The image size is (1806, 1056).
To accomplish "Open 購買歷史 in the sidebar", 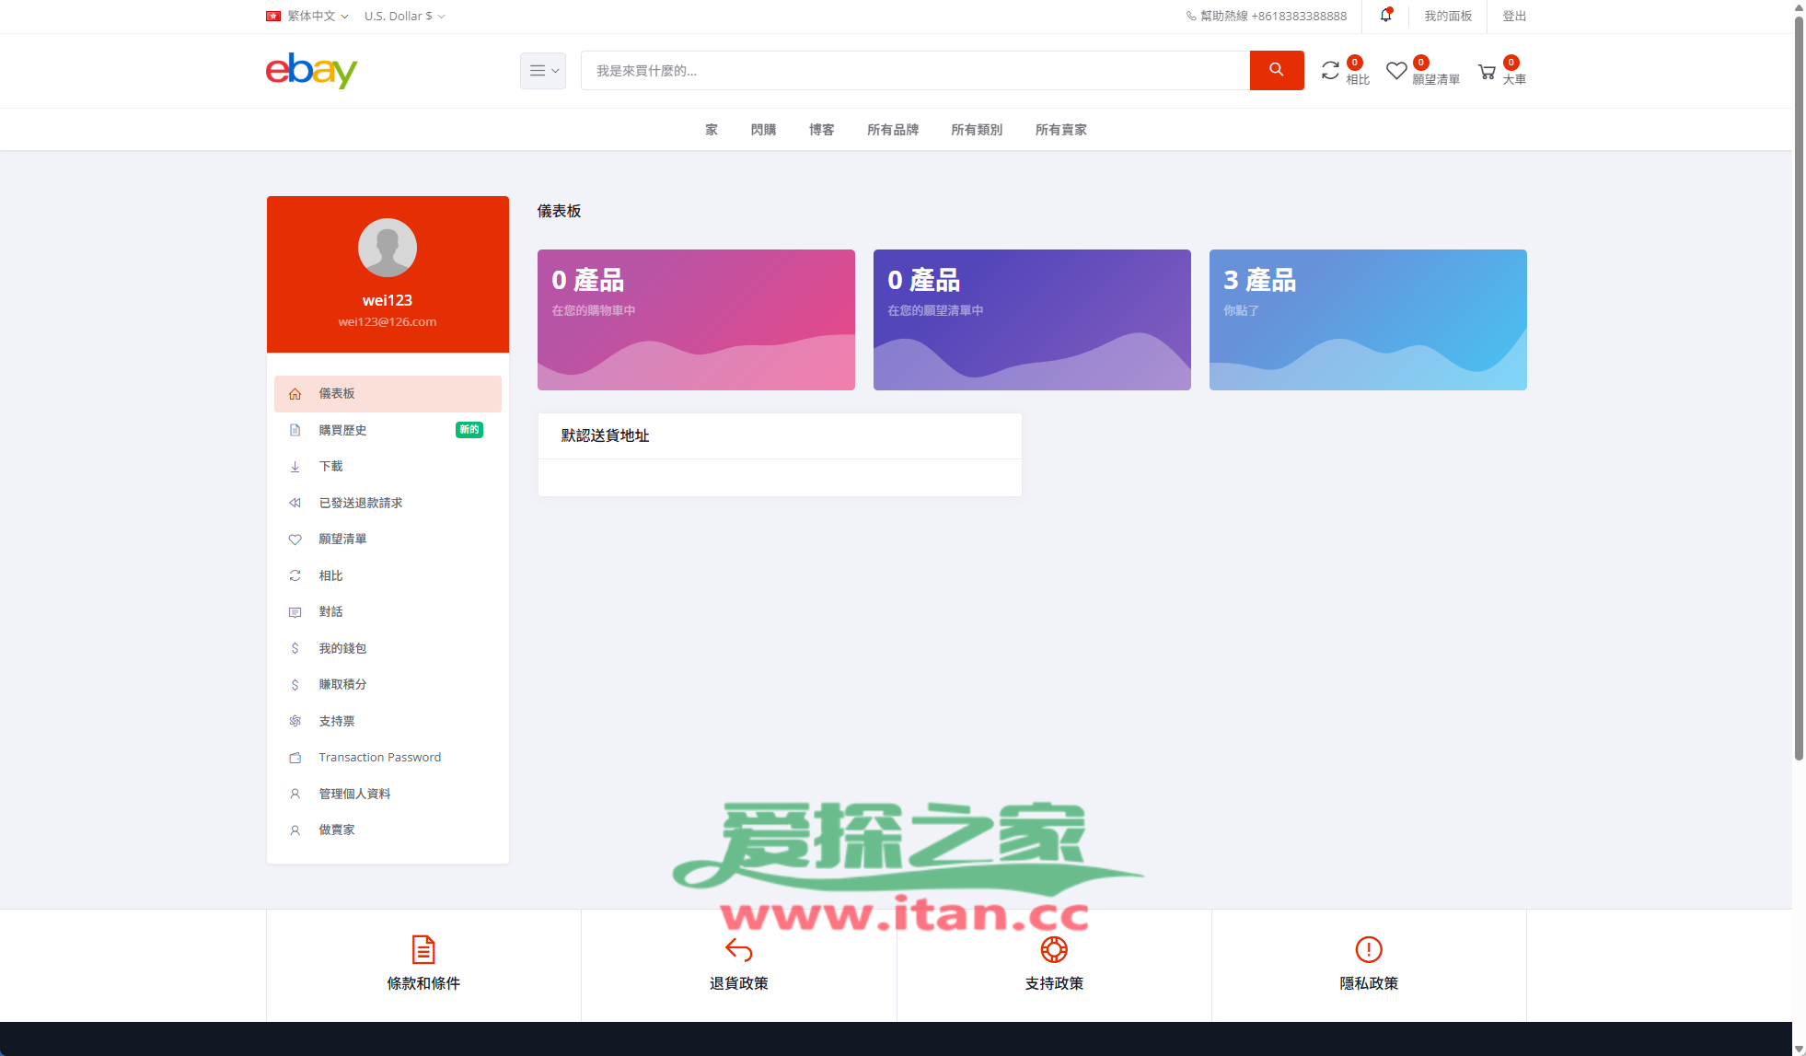I will click(388, 430).
